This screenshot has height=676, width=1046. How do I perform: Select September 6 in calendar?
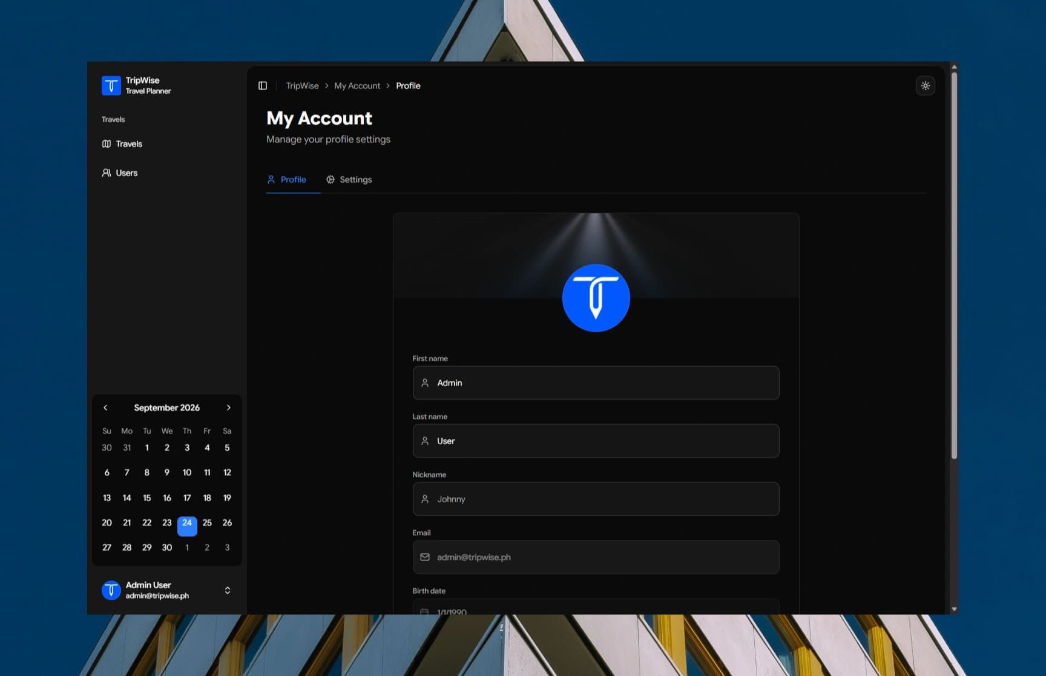pos(107,473)
